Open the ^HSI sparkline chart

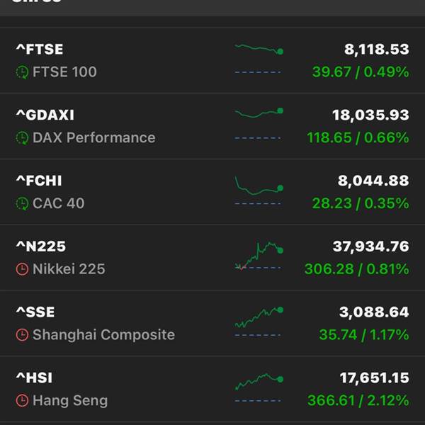(x=259, y=388)
